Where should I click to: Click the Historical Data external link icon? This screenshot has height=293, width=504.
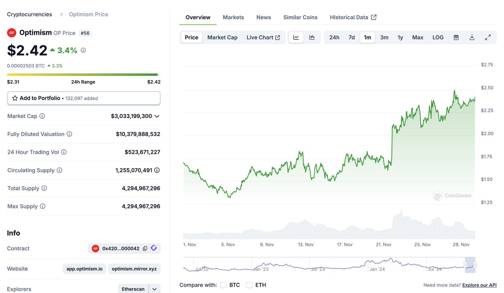coord(374,17)
